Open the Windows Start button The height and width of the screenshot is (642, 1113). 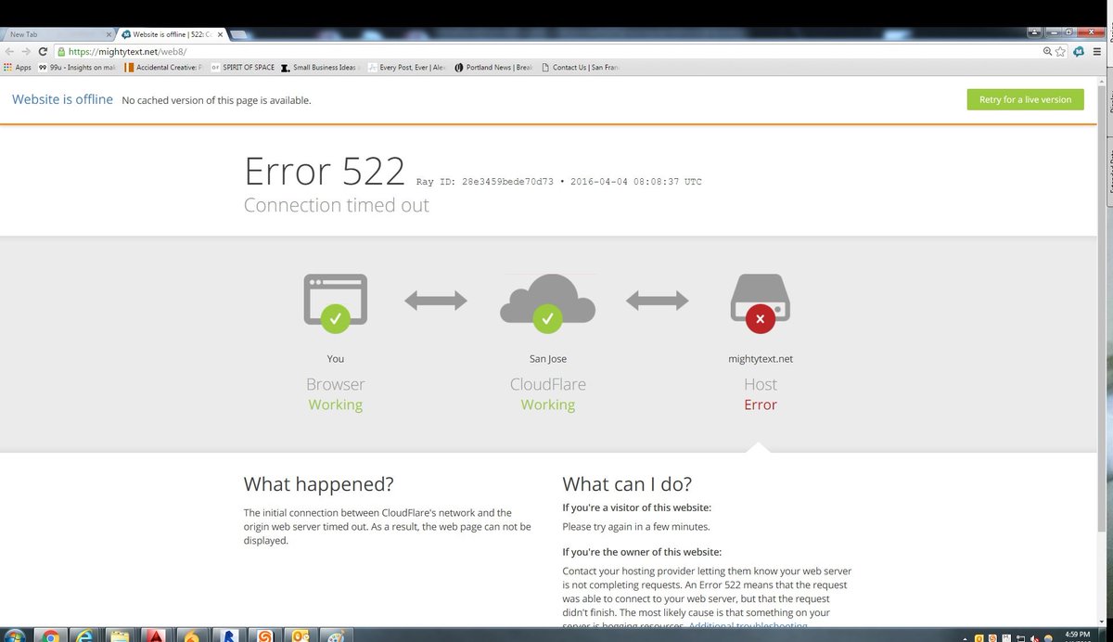14,636
